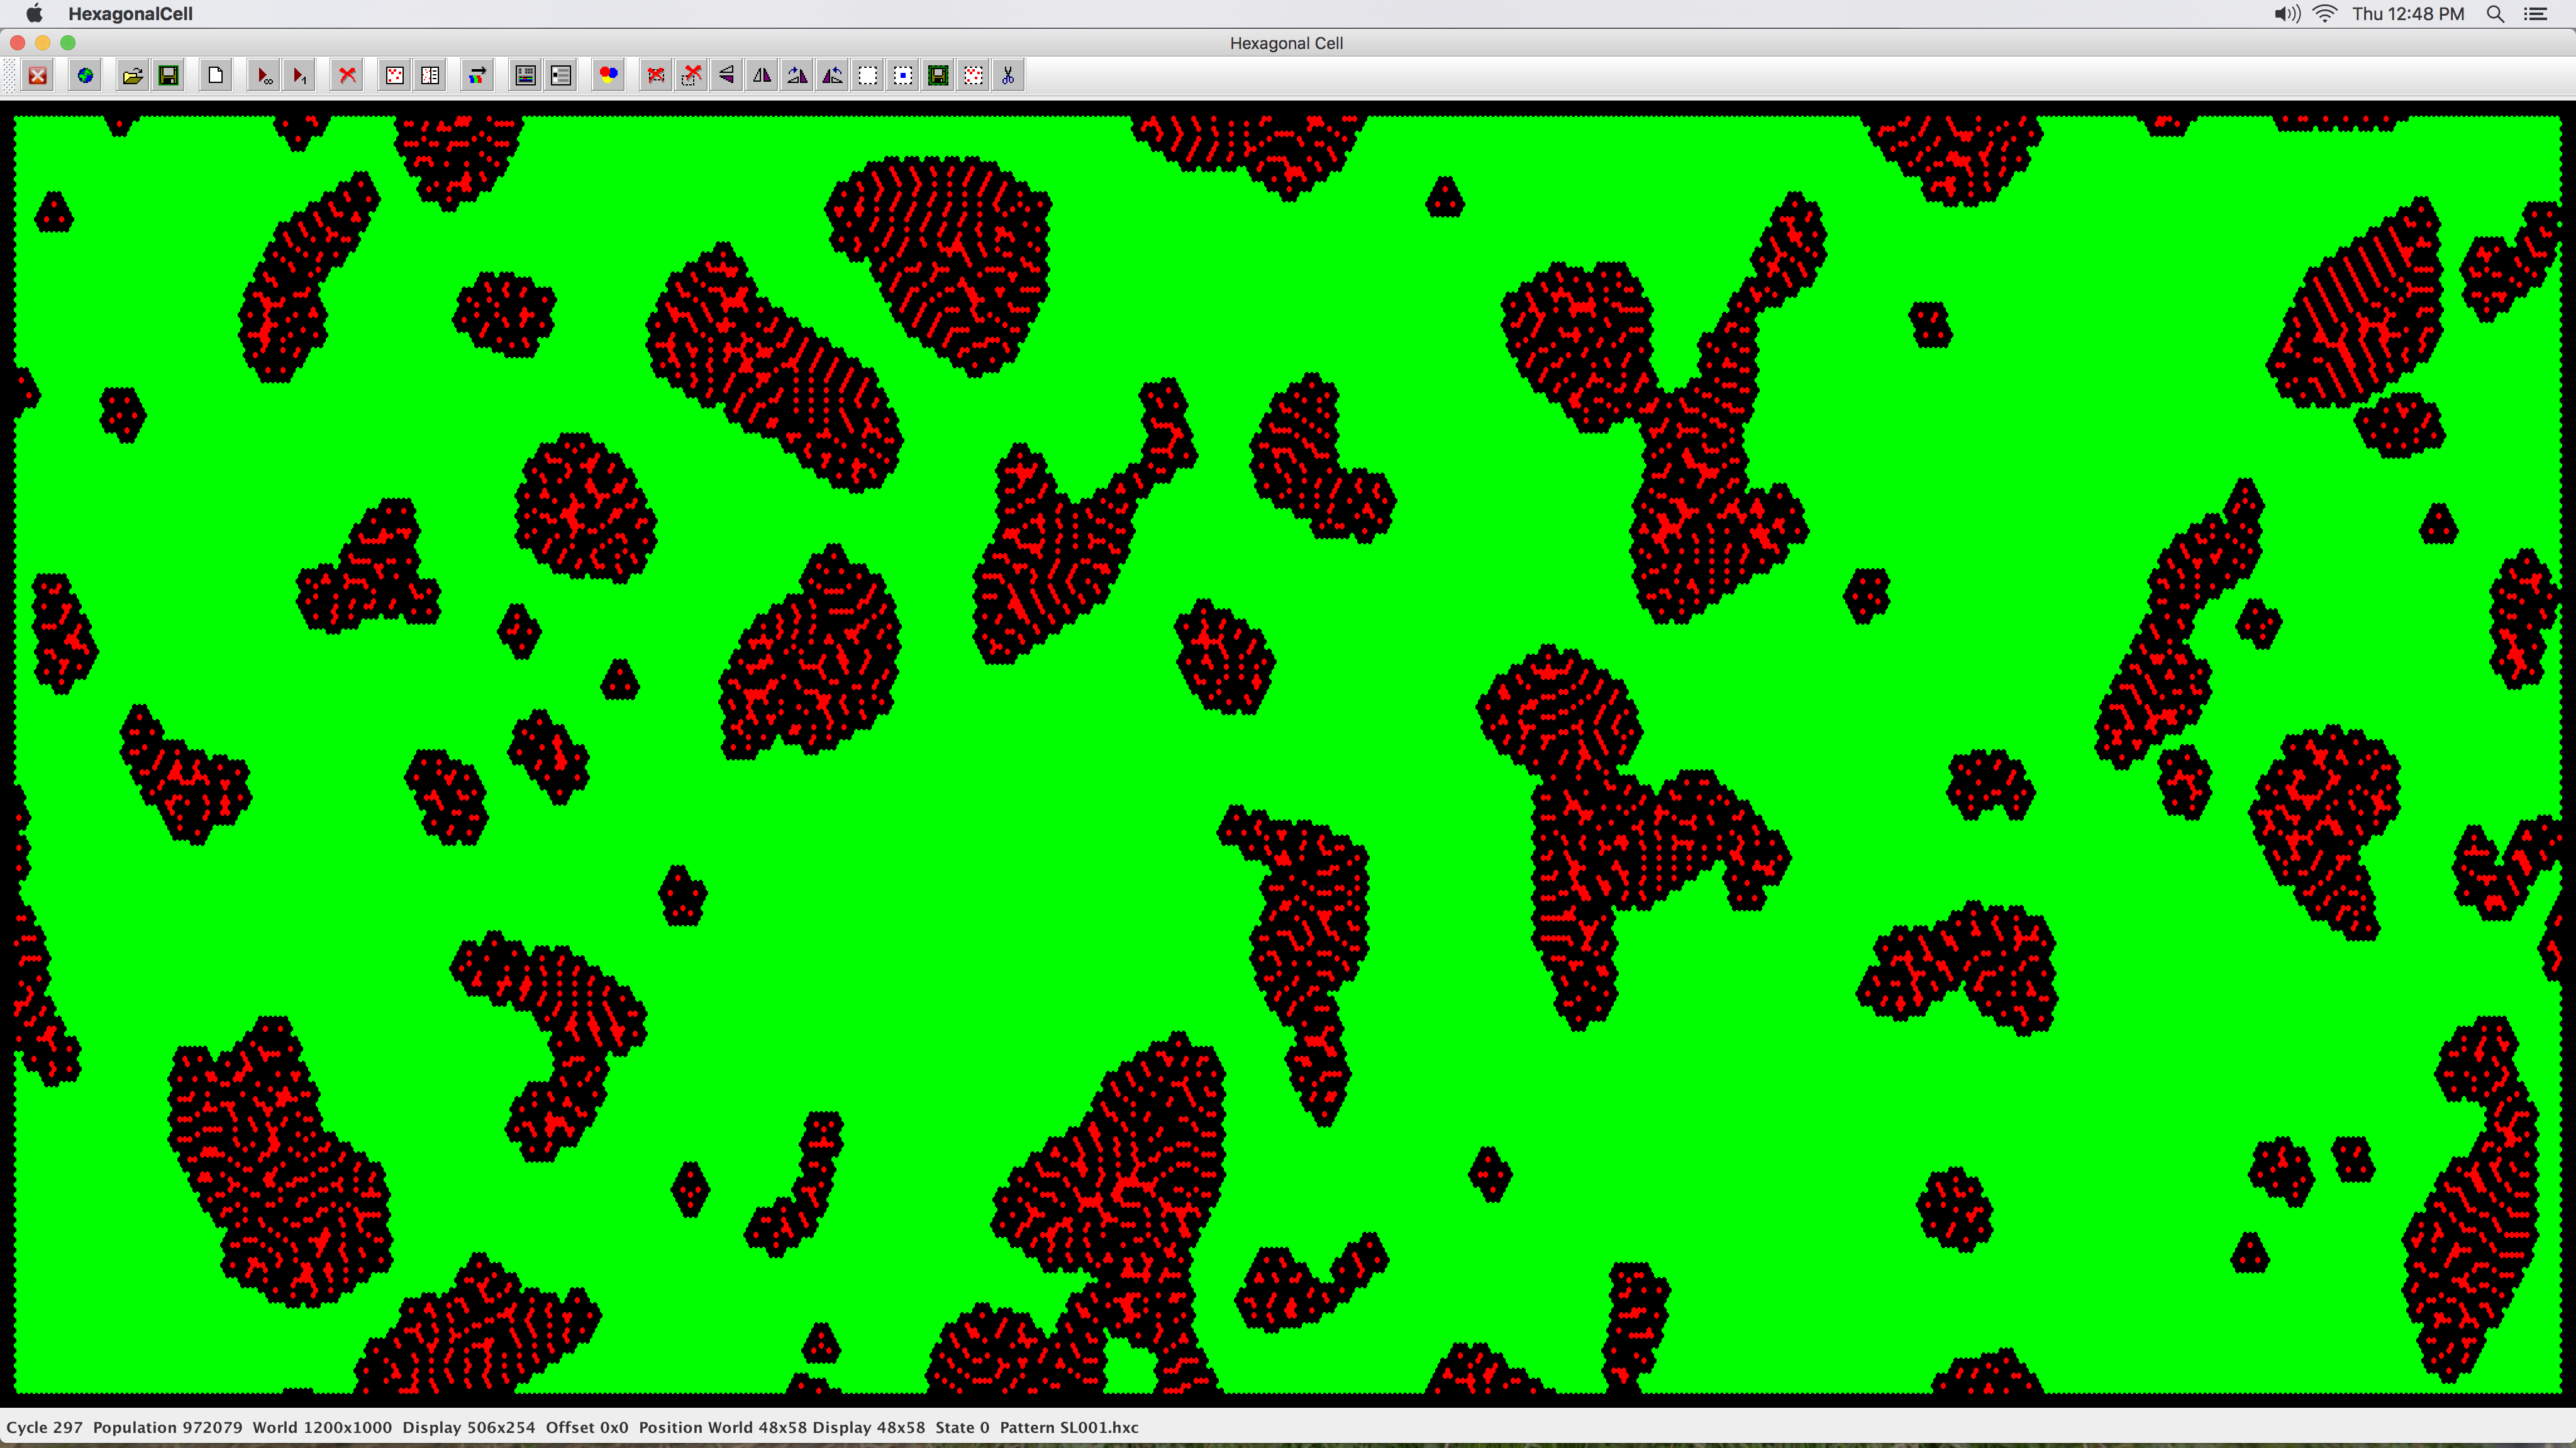Click 'Pattern SL001.hxc' status entry
The height and width of the screenshot is (1448, 2576).
click(x=1069, y=1427)
